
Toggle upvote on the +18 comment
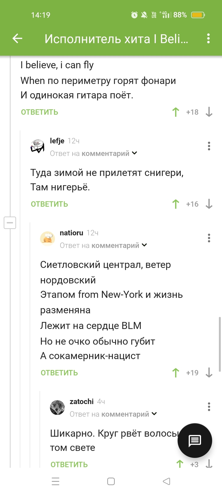click(175, 112)
